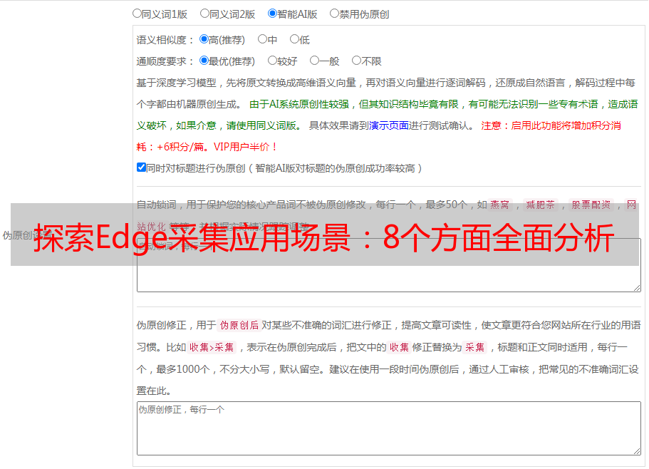Set 语义相似度 to 低
649x469 pixels.
click(294, 39)
